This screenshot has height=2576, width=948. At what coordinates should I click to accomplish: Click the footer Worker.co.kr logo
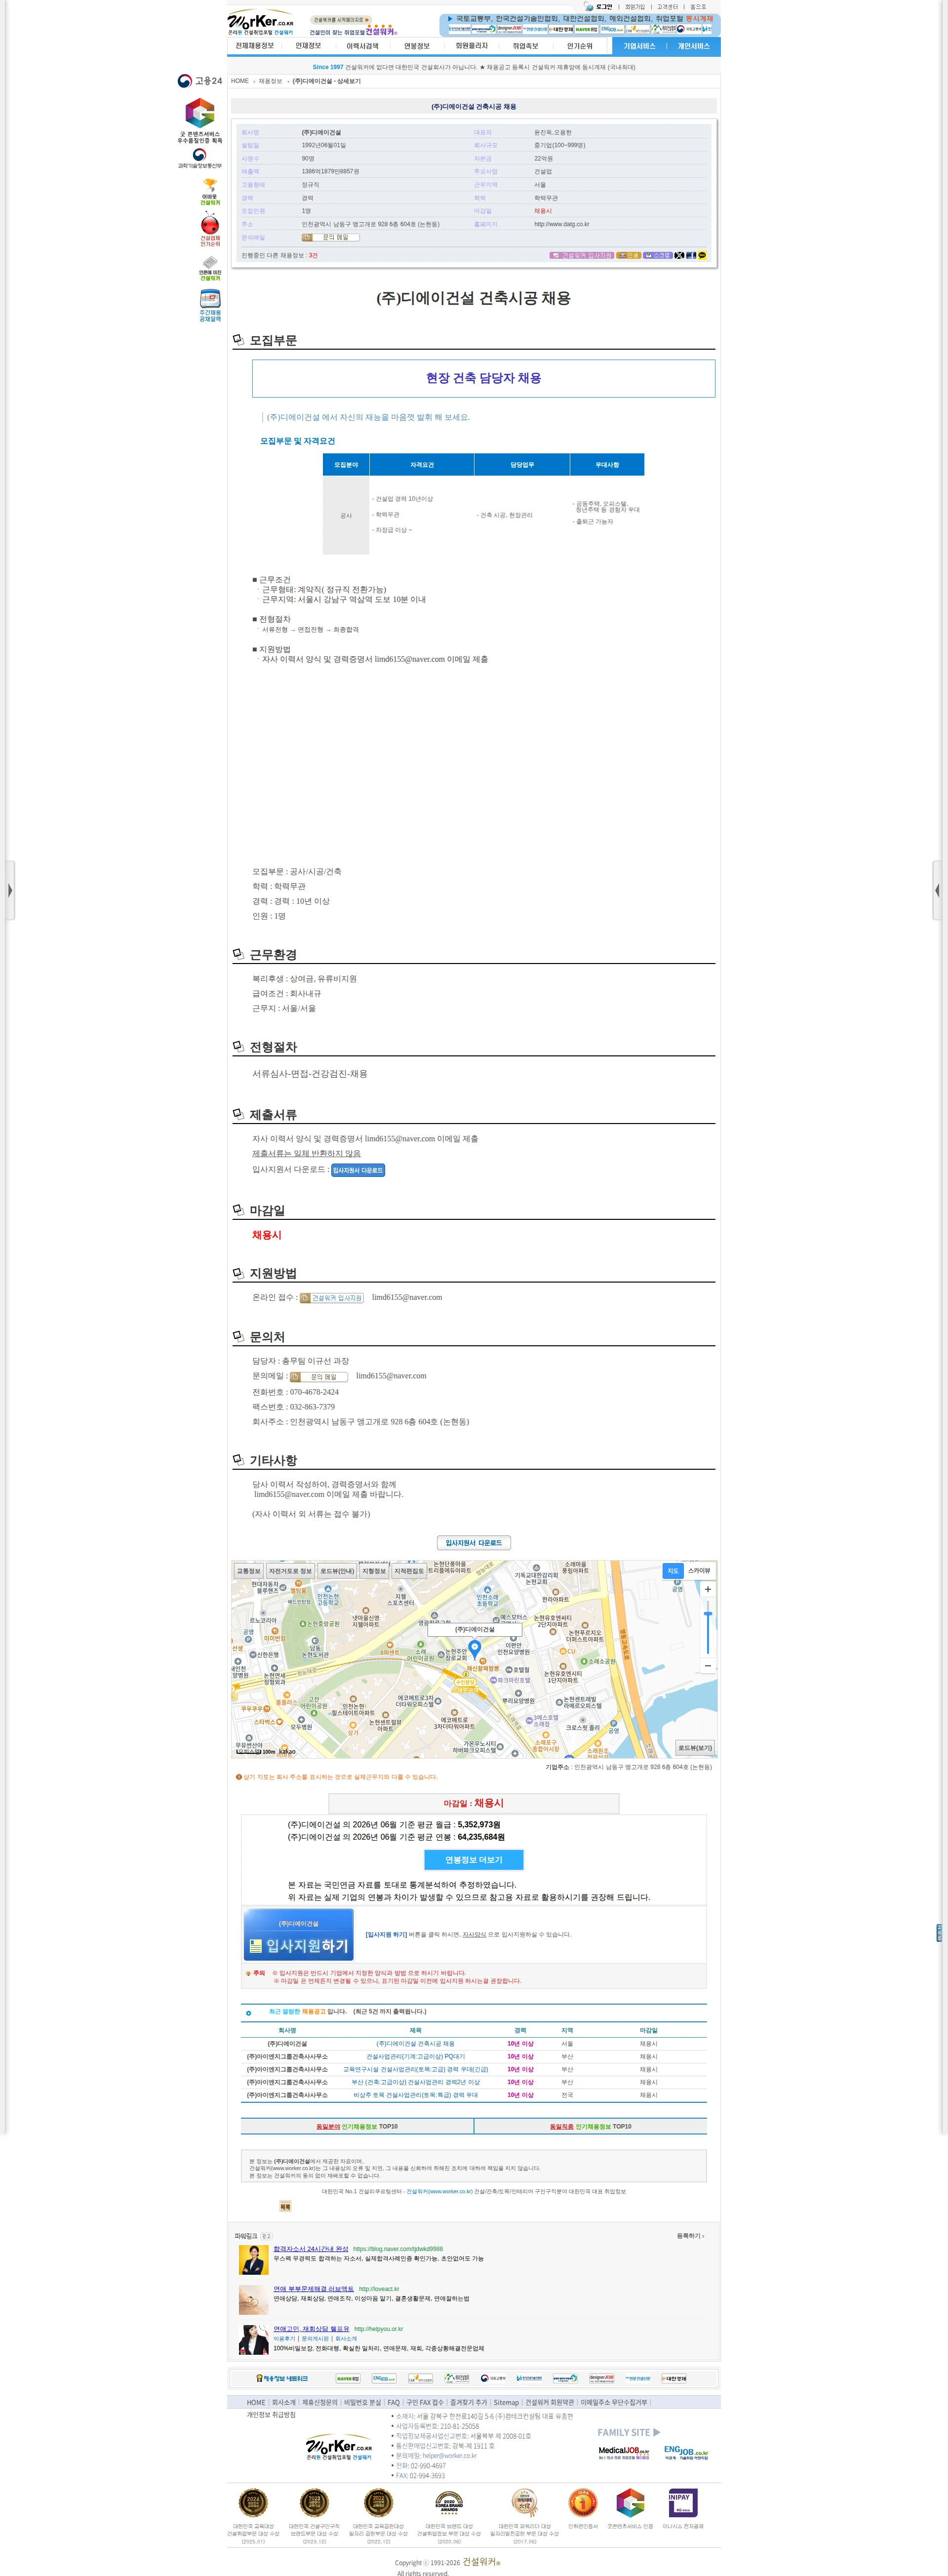click(x=339, y=2447)
